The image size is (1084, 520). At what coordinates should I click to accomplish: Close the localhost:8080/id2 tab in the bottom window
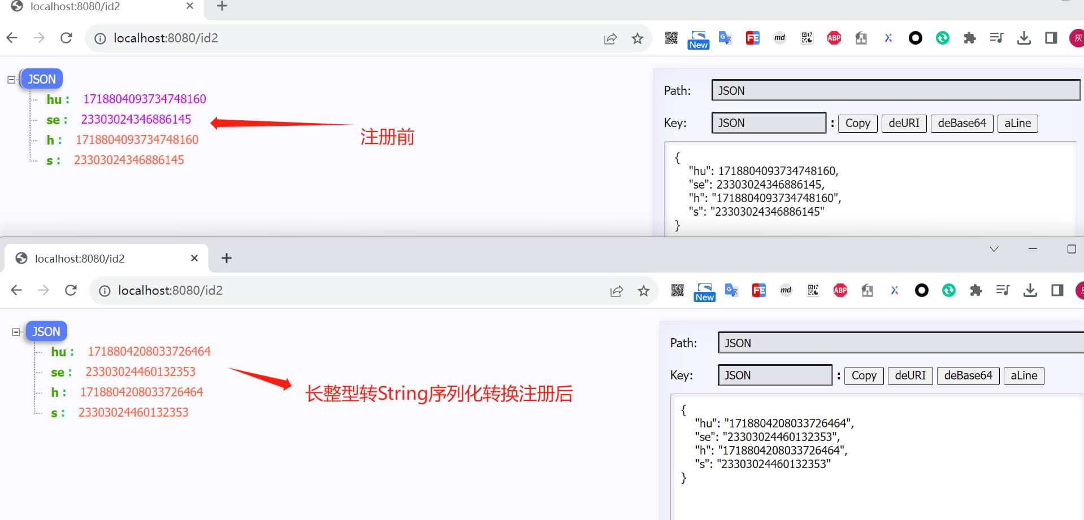pos(194,258)
